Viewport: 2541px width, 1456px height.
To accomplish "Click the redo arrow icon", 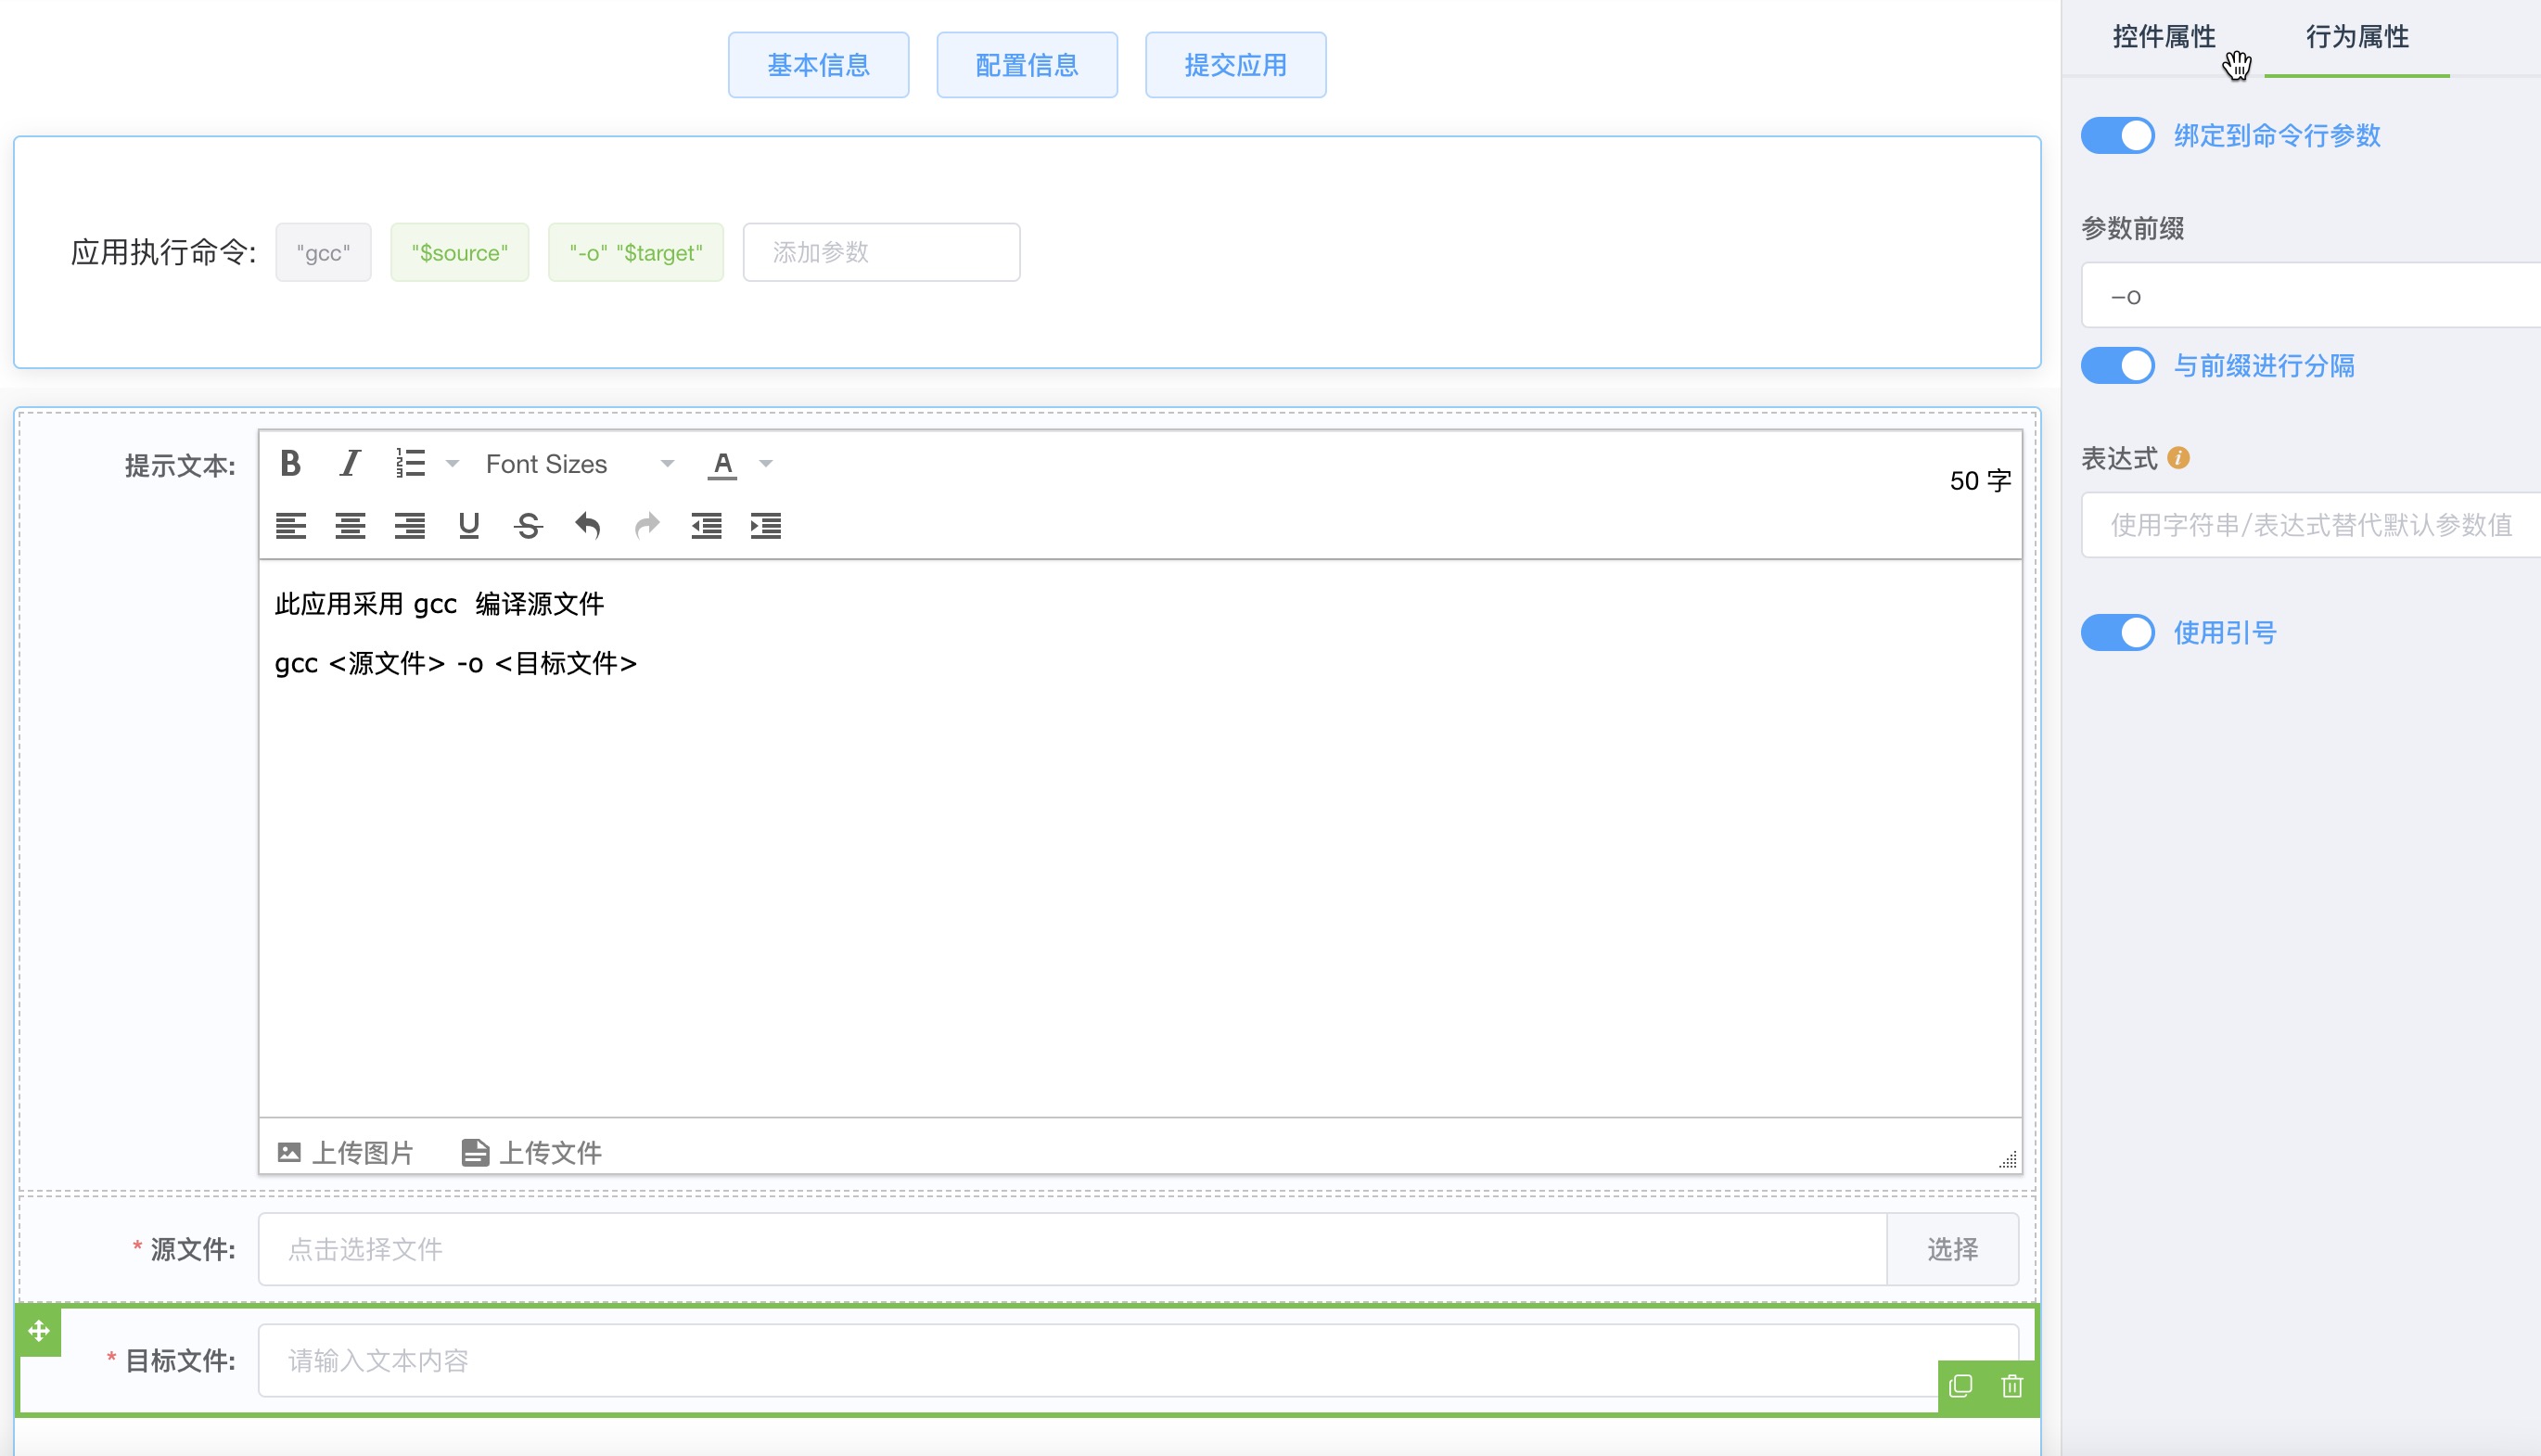I will pyautogui.click(x=647, y=525).
